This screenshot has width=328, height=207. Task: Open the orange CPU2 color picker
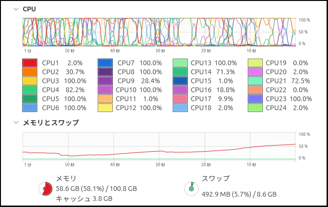click(x=30, y=72)
